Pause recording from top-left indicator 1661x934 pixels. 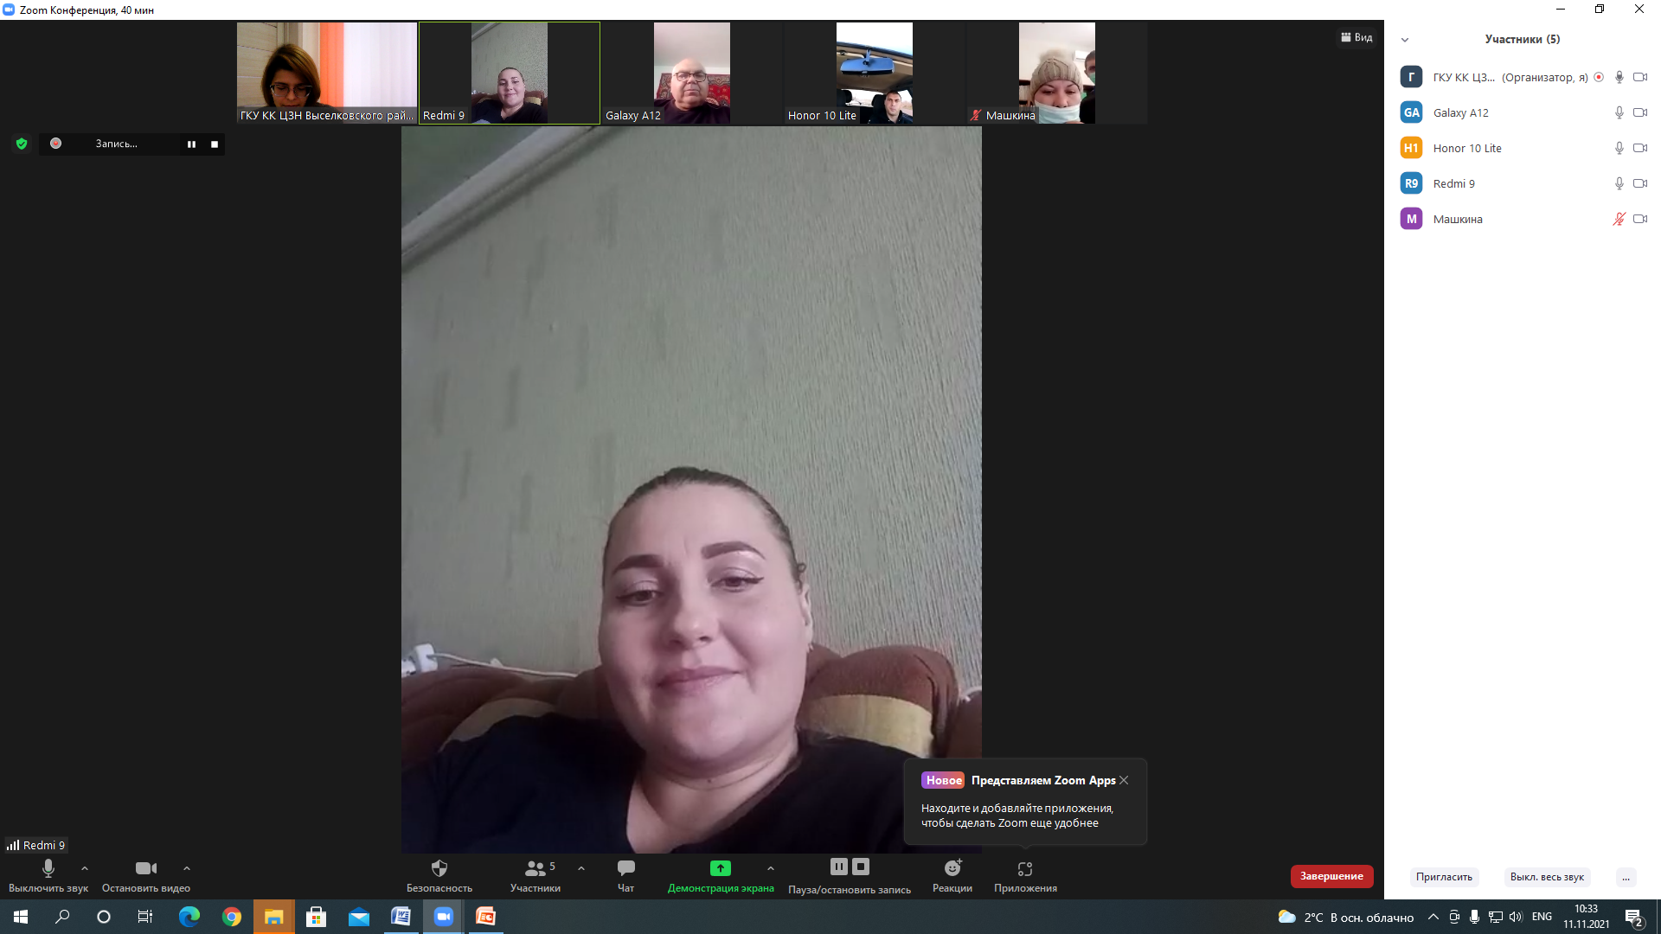(x=191, y=144)
